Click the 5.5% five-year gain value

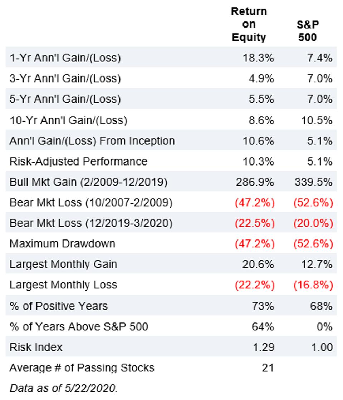click(261, 99)
